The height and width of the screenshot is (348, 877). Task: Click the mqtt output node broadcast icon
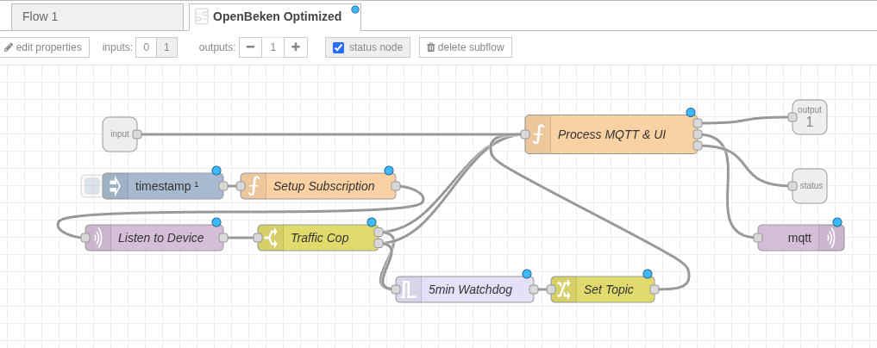point(831,238)
